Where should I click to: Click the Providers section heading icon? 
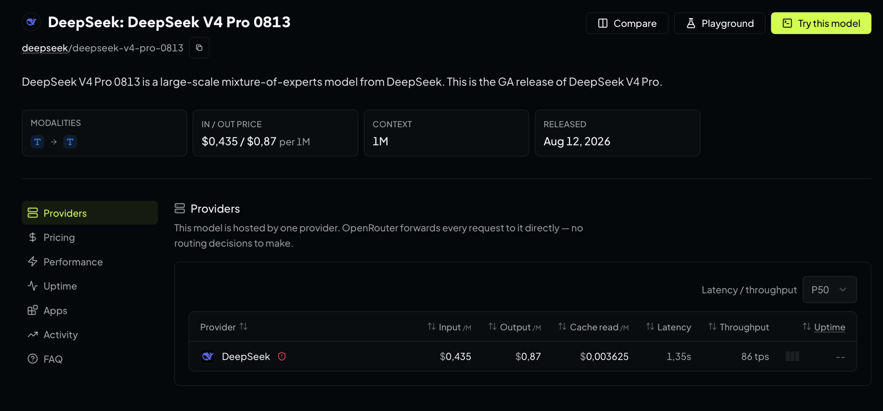[180, 208]
